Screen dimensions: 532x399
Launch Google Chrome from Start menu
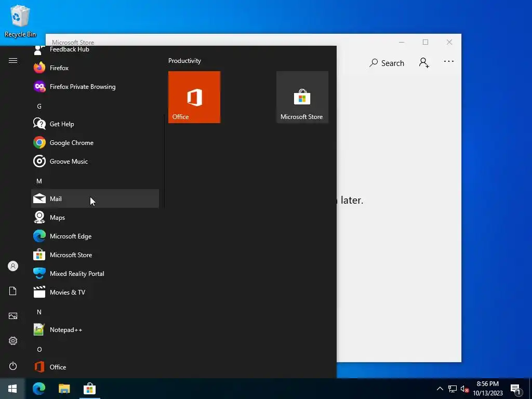click(x=95, y=142)
